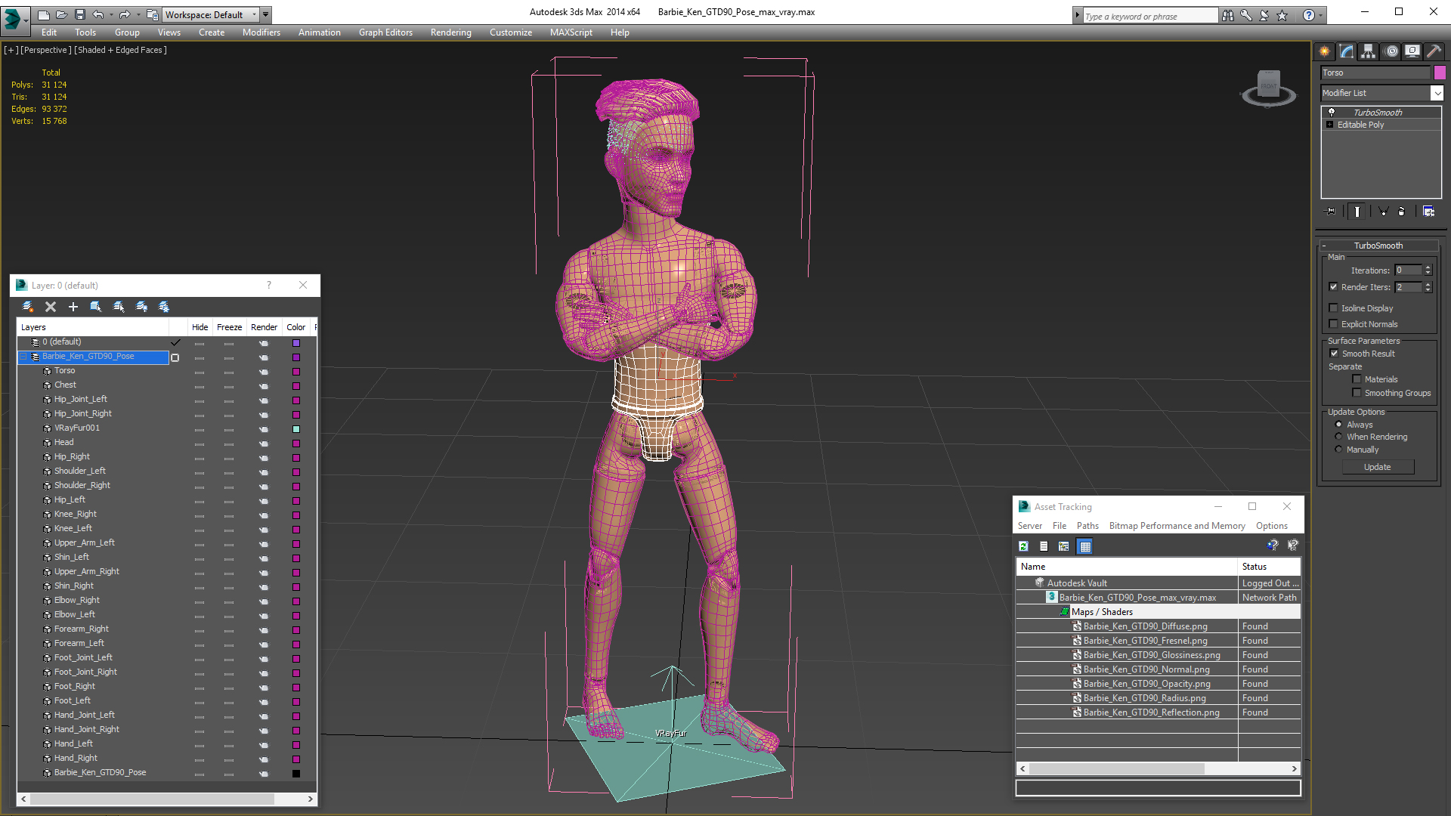Image resolution: width=1451 pixels, height=816 pixels.
Task: Click the New Scene icon in toolbar
Action: click(x=44, y=14)
